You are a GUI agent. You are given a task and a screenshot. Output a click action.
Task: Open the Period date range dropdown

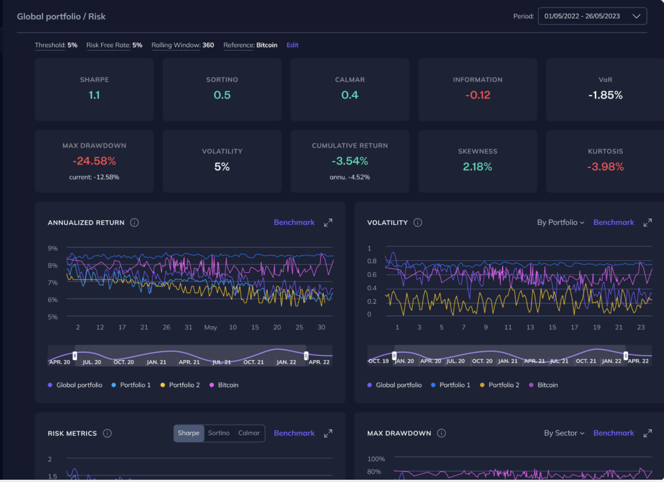pyautogui.click(x=592, y=16)
